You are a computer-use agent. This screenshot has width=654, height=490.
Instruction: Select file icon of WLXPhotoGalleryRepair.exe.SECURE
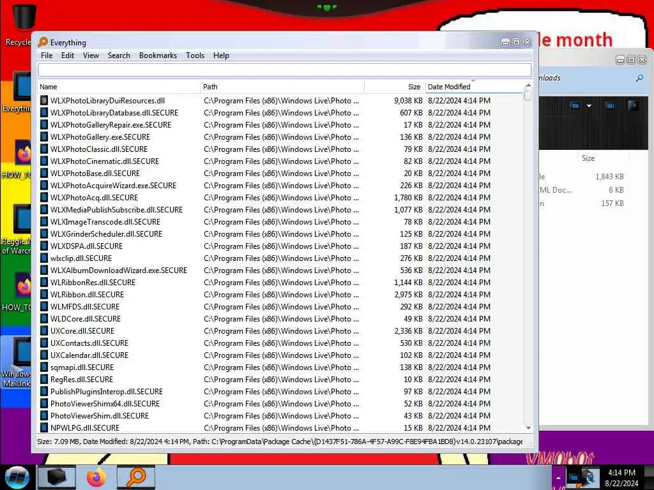point(44,124)
